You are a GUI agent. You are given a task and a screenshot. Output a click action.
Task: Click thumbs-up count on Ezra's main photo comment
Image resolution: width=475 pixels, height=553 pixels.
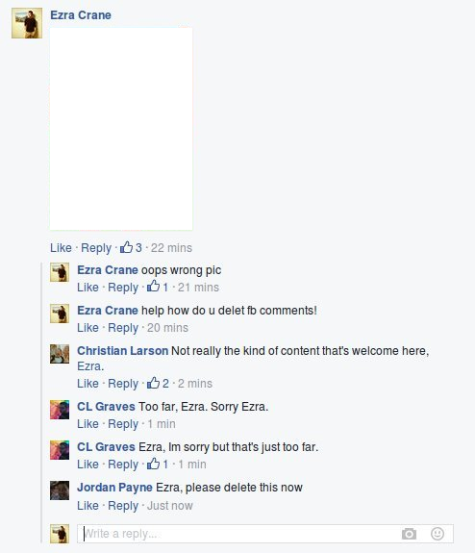coord(131,247)
